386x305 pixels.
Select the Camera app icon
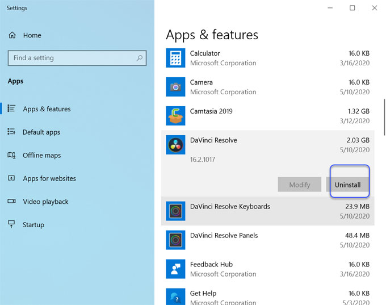pos(175,87)
